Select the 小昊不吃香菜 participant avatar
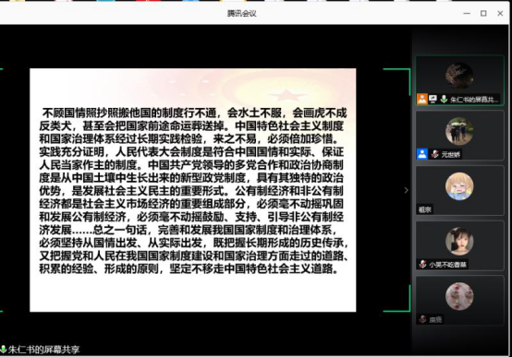 [459, 242]
